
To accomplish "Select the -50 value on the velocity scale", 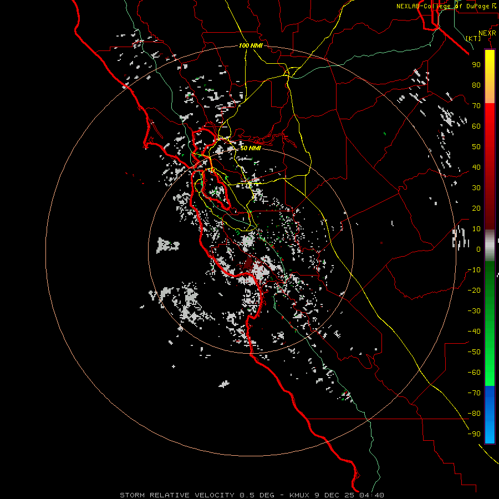I will coord(474,352).
